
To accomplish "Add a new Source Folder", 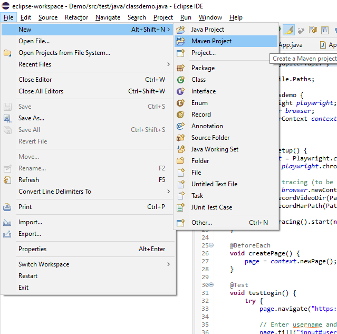I will coord(226,138).
